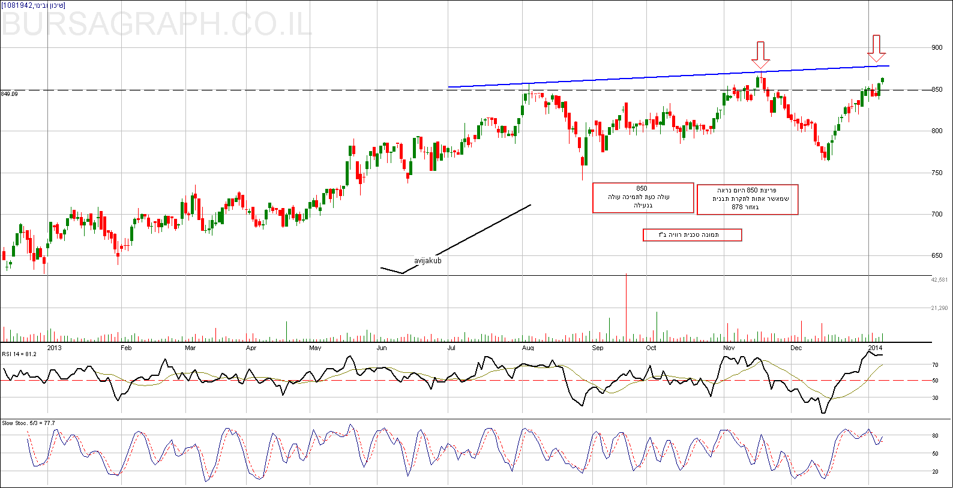This screenshot has height=488, width=953.
Task: Click the RSI 30 level label
Action: pos(935,398)
